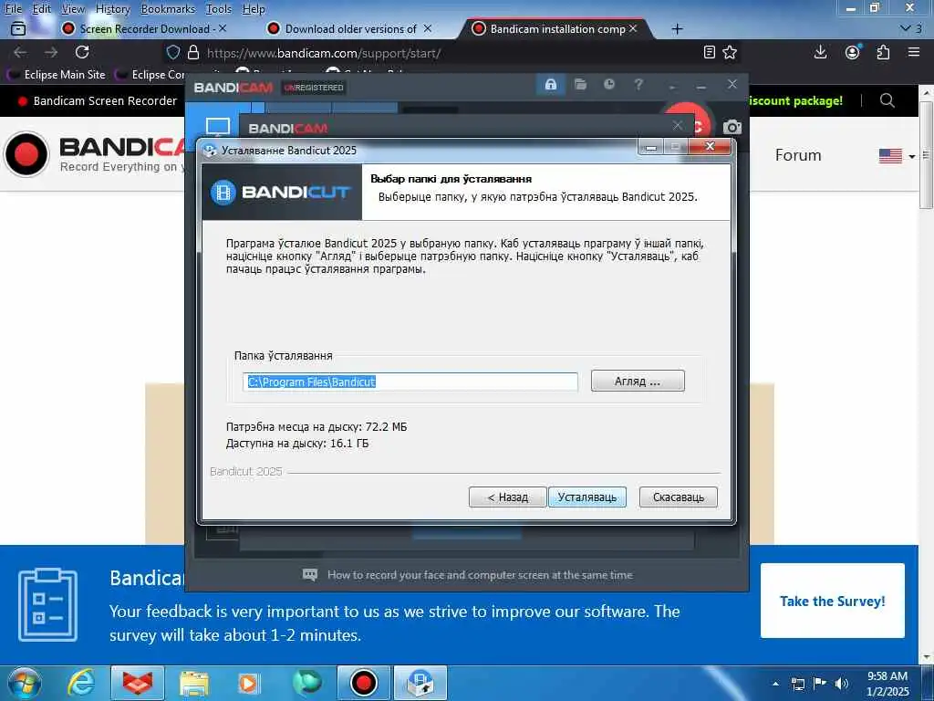Viewport: 934px width, 701px height.
Task: Click the bandicam.com URL address bar
Action: [x=324, y=53]
